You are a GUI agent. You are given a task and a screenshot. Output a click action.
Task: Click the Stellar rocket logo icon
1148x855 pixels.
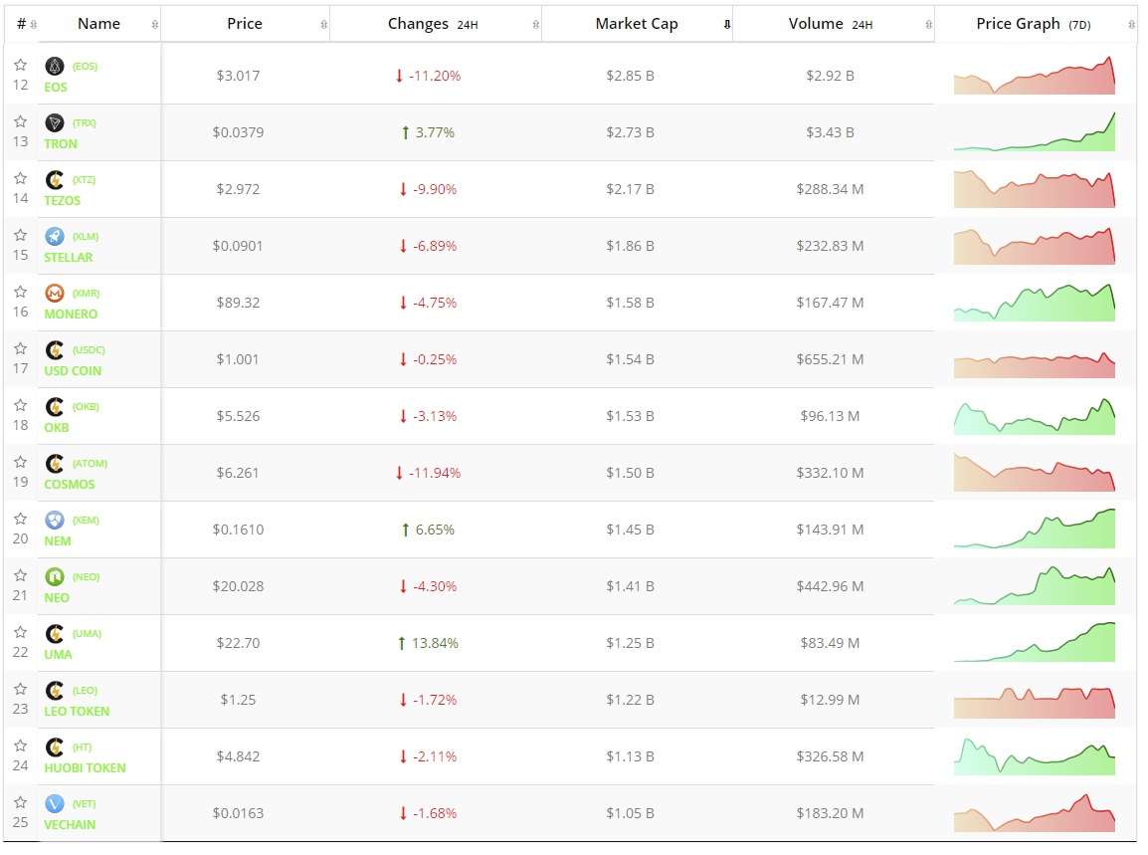pos(55,236)
